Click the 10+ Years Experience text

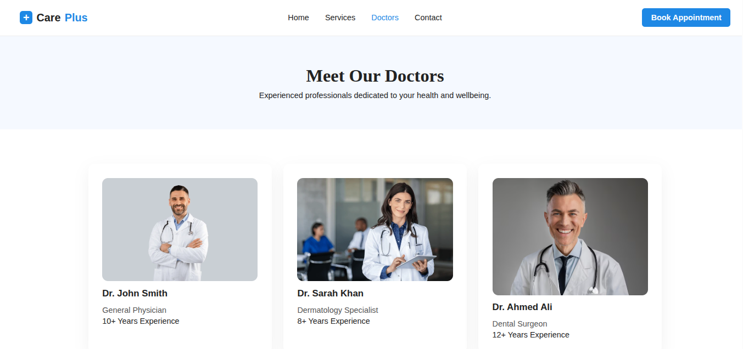pyautogui.click(x=141, y=321)
